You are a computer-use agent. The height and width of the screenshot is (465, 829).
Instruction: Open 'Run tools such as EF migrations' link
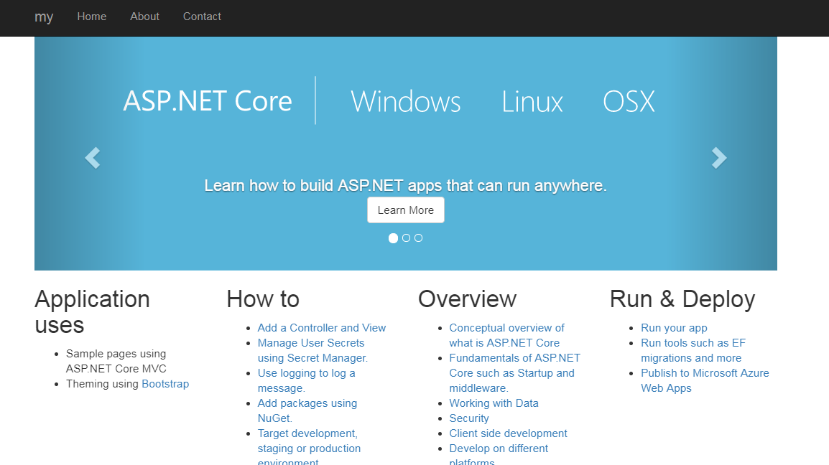point(693,350)
